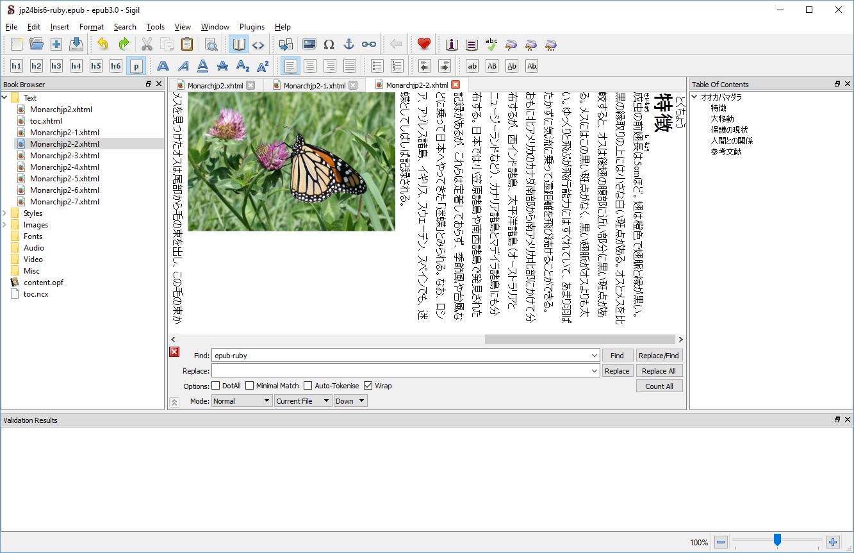The width and height of the screenshot is (854, 553).
Task: Click the Replace/Find button
Action: click(659, 356)
